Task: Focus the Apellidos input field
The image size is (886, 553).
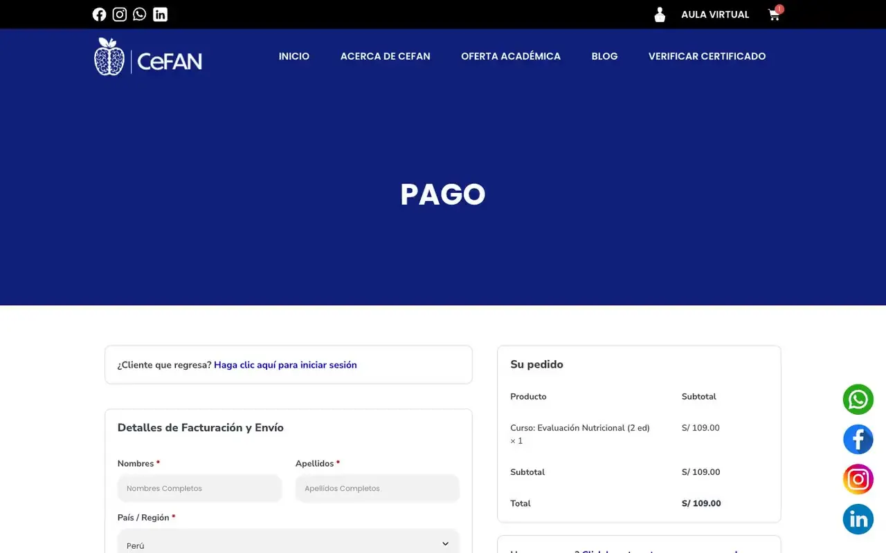Action: 377,488
